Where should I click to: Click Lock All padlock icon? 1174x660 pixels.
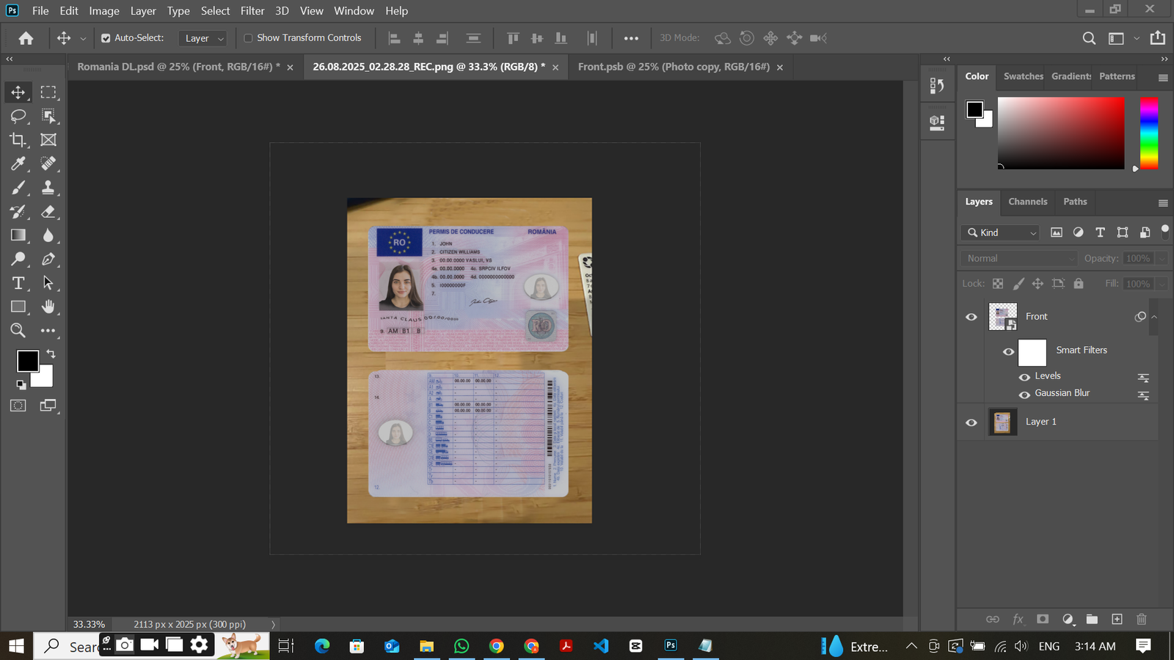(x=1079, y=283)
